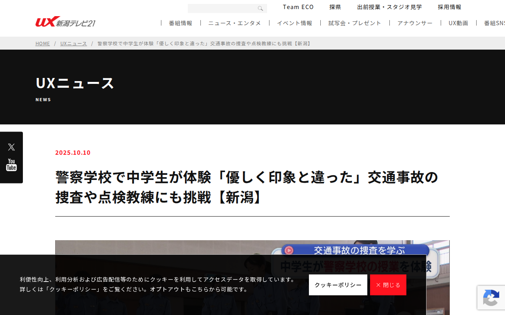Viewport: 505px width, 315px height.
Task: Click the article video thumbnail
Action: click(252, 278)
